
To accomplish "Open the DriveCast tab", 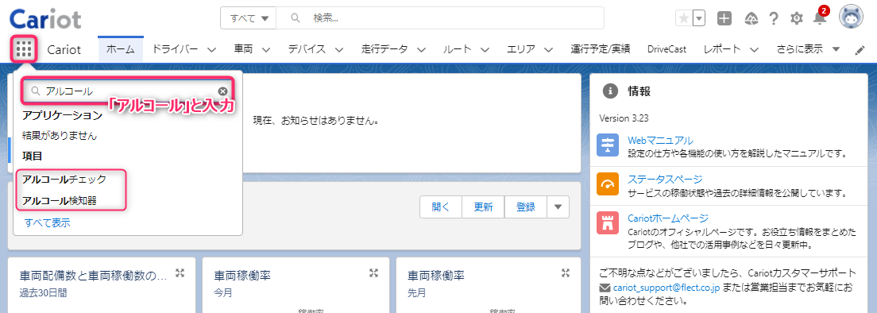I will [666, 49].
